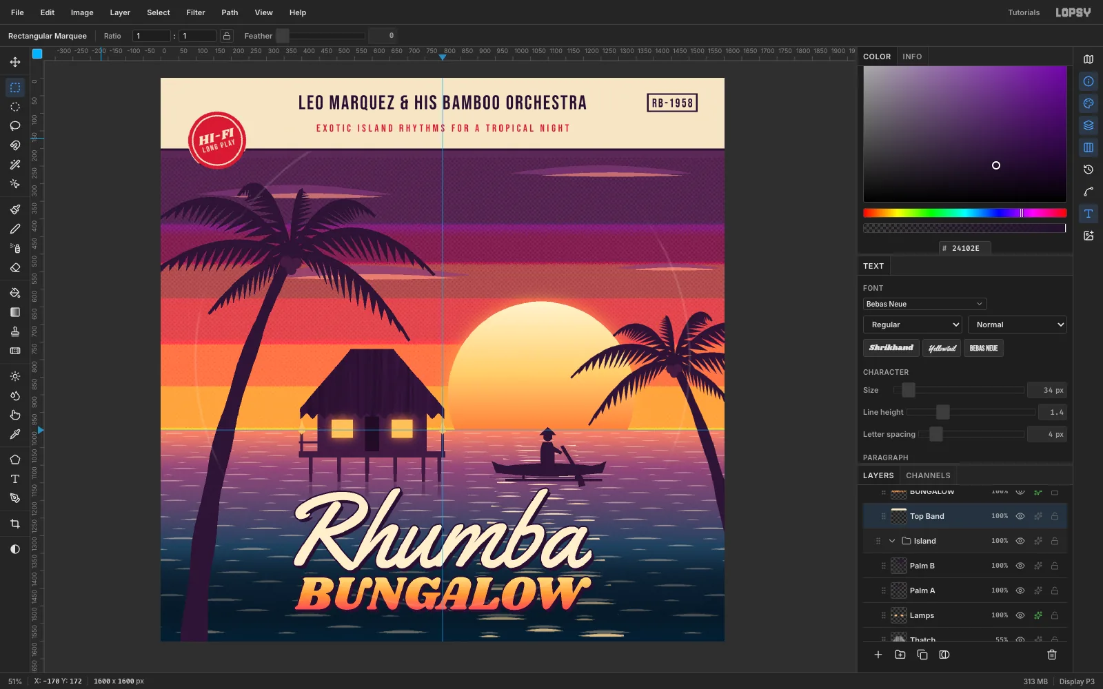Select the Hand pan tool
The width and height of the screenshot is (1103, 689).
(x=15, y=415)
